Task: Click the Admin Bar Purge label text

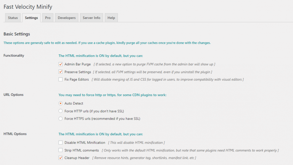Action: 77,64
